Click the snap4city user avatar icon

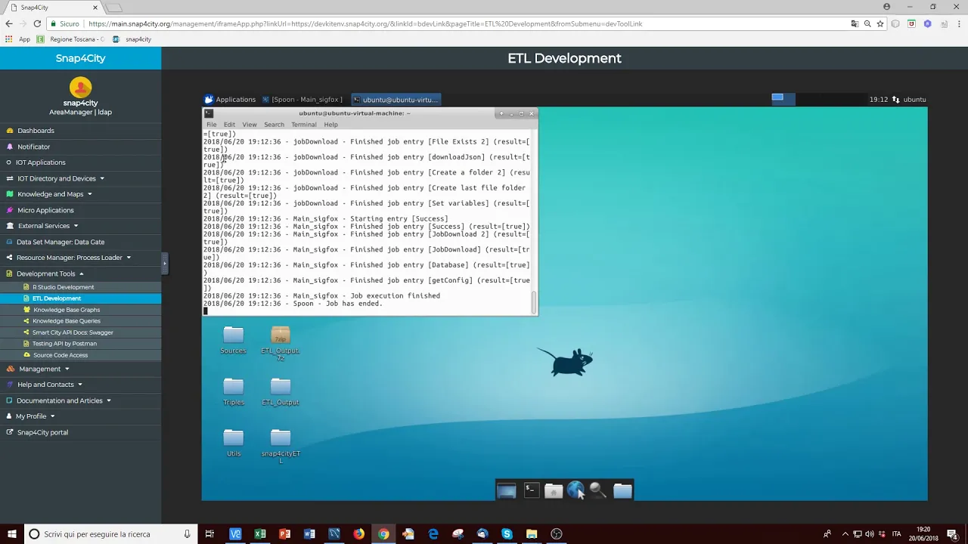pyautogui.click(x=80, y=88)
